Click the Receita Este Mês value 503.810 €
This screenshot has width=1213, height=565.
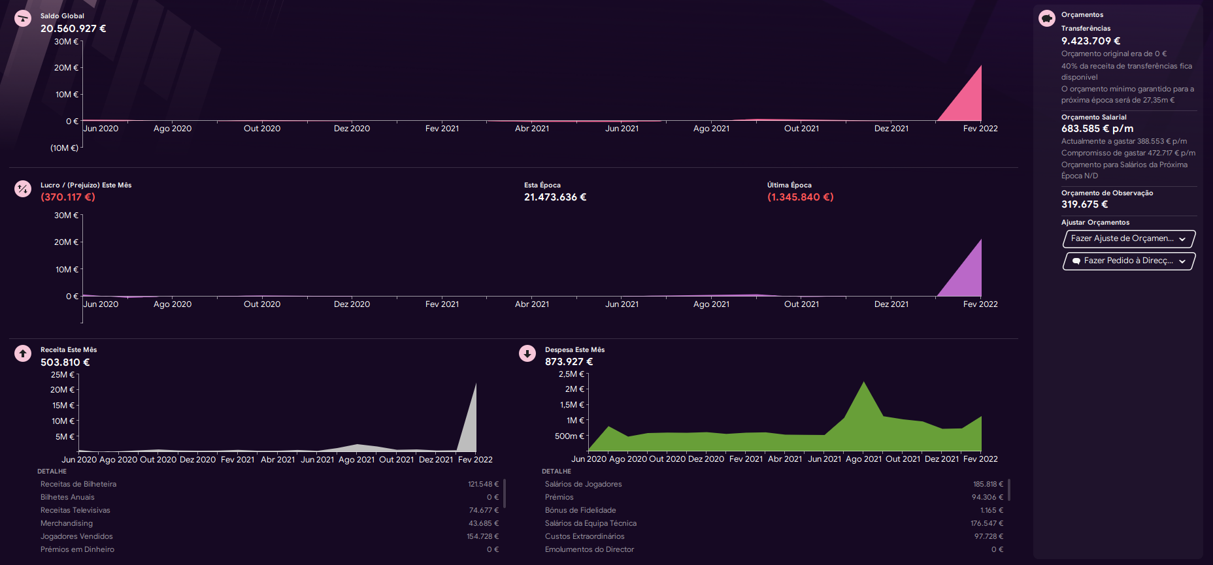pyautogui.click(x=65, y=363)
